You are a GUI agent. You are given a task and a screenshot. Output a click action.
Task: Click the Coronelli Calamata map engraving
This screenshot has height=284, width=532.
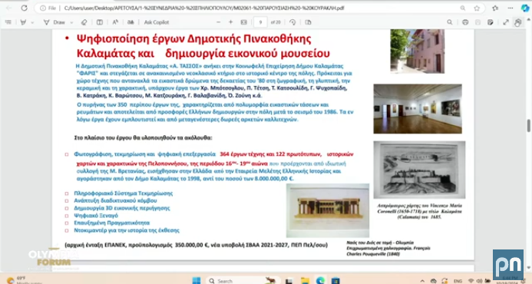419,170
